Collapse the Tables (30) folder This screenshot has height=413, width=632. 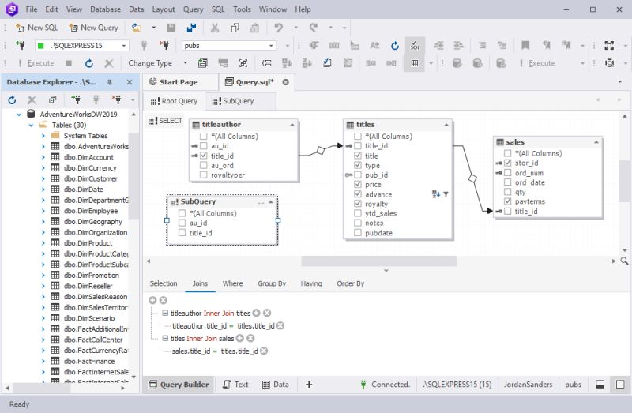[x=31, y=126]
